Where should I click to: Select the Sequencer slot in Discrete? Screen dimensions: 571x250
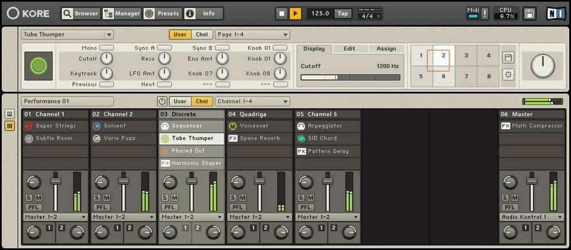[192, 126]
